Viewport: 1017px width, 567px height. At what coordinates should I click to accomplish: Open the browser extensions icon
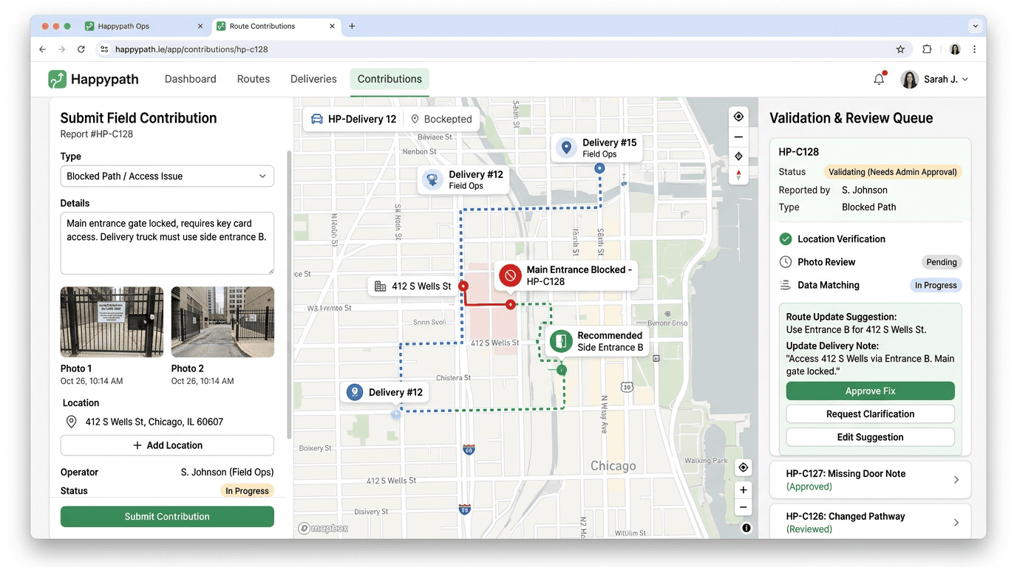pos(927,49)
